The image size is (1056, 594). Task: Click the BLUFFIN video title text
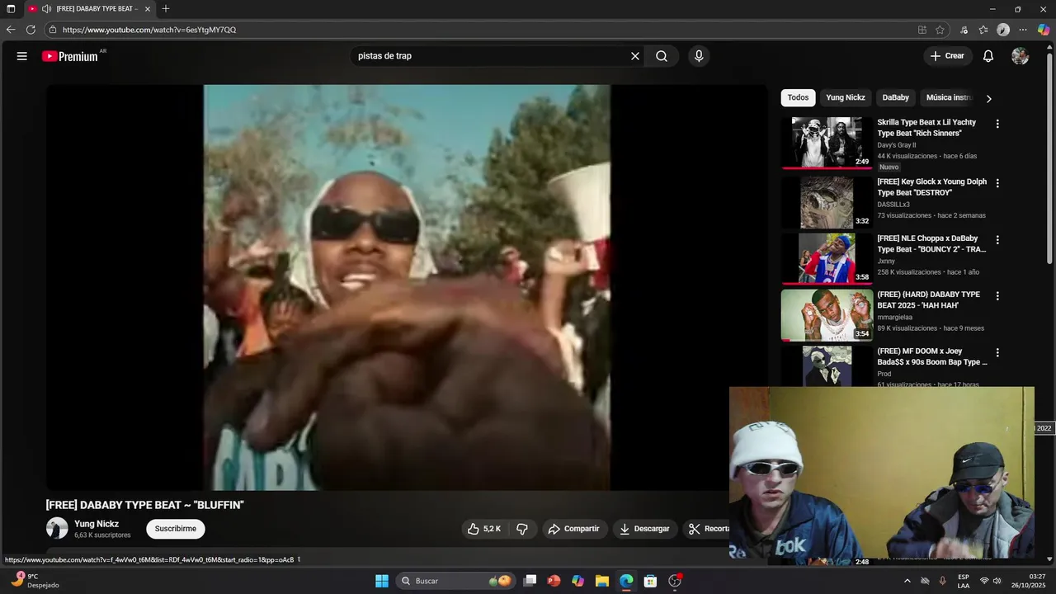coord(144,505)
